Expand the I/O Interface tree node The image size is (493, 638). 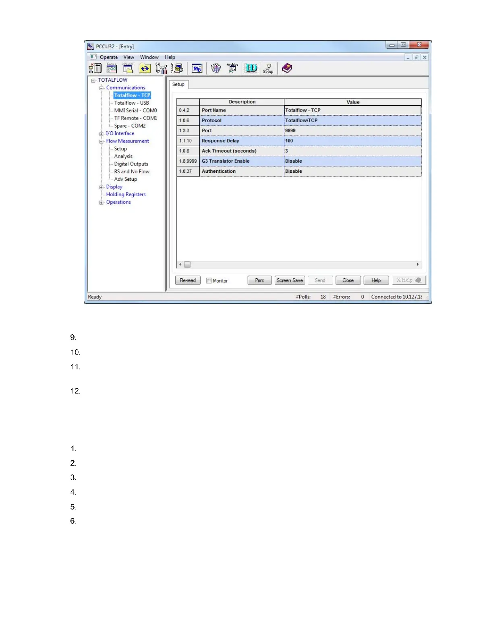coord(101,134)
